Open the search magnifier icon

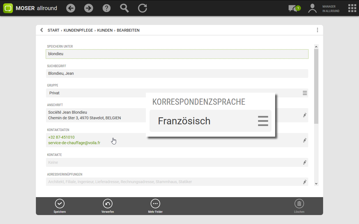[x=125, y=8]
